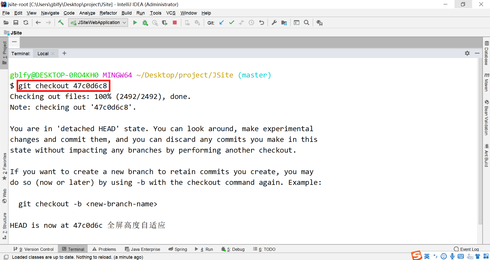The image size is (490, 260).
Task: Click the Run Anything window icon
Action: coord(297,23)
